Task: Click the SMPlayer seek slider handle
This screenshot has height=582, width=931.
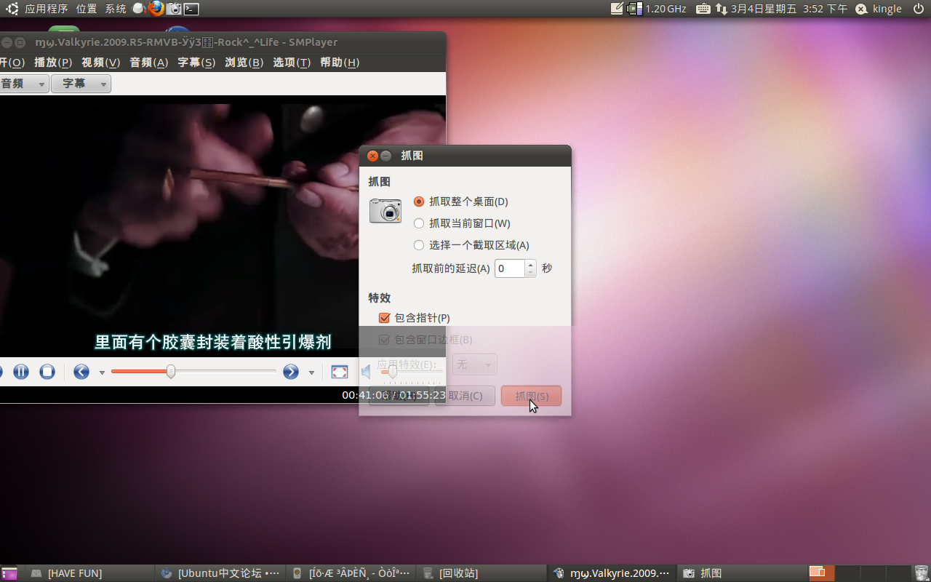Action: 171,372
